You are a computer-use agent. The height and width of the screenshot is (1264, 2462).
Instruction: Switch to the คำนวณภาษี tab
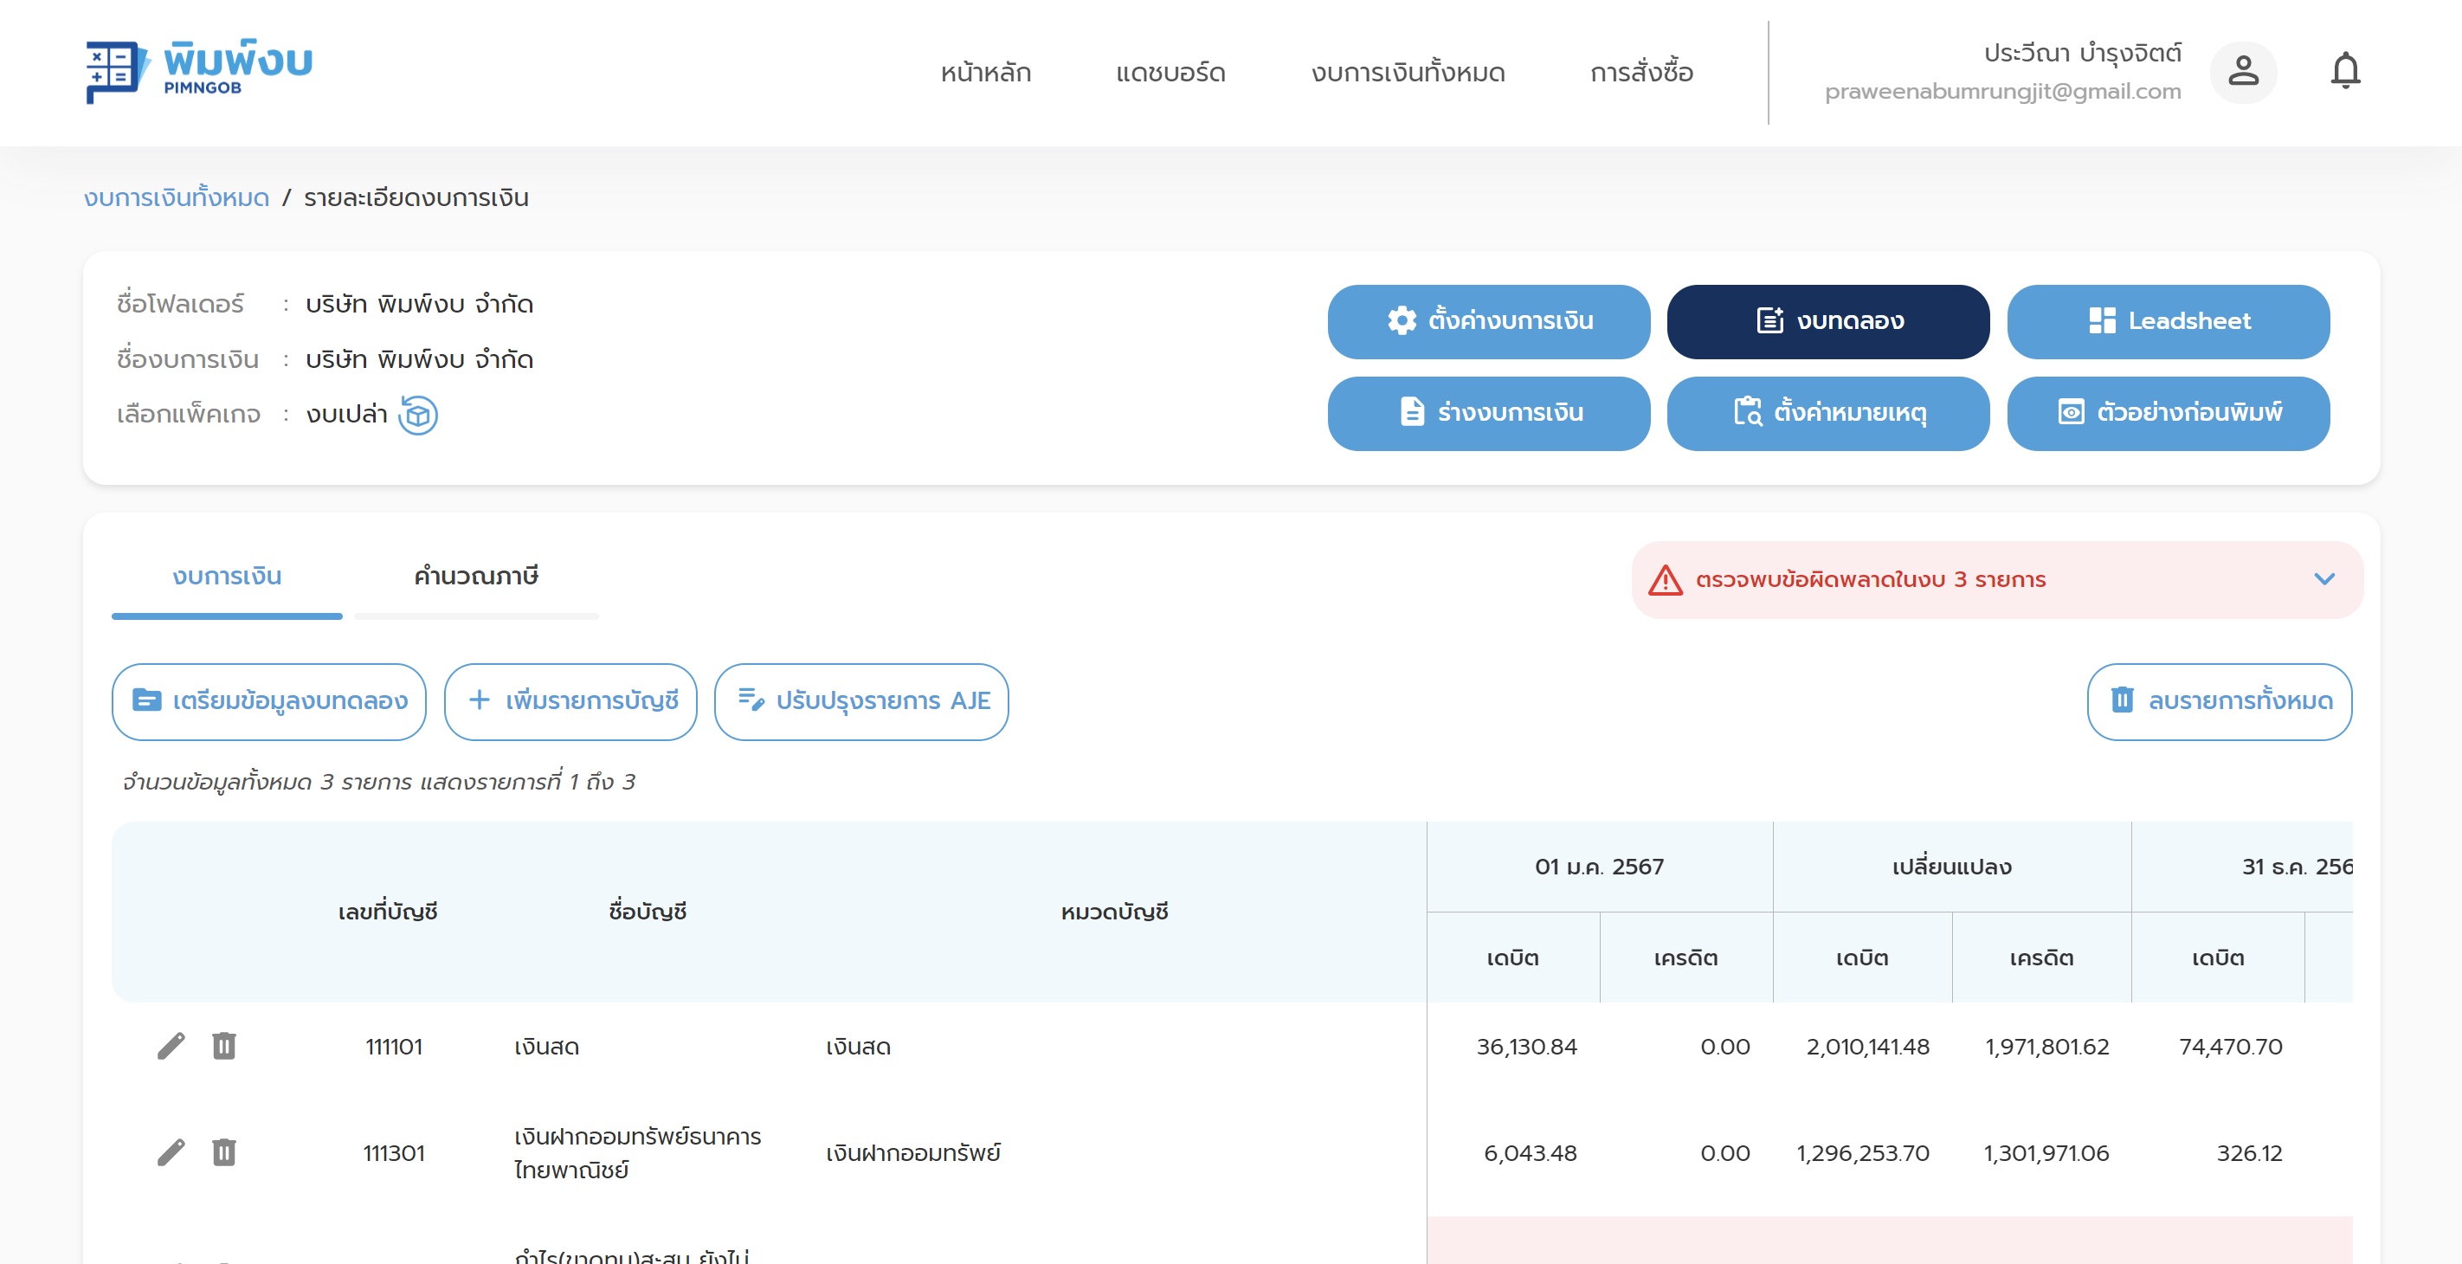coord(475,577)
